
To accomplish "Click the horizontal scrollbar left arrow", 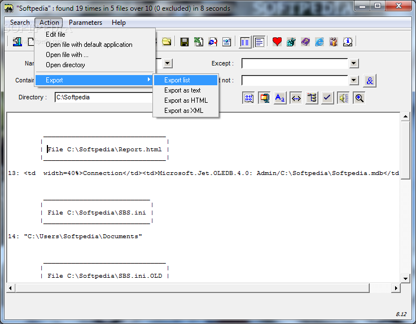I will 10,288.
